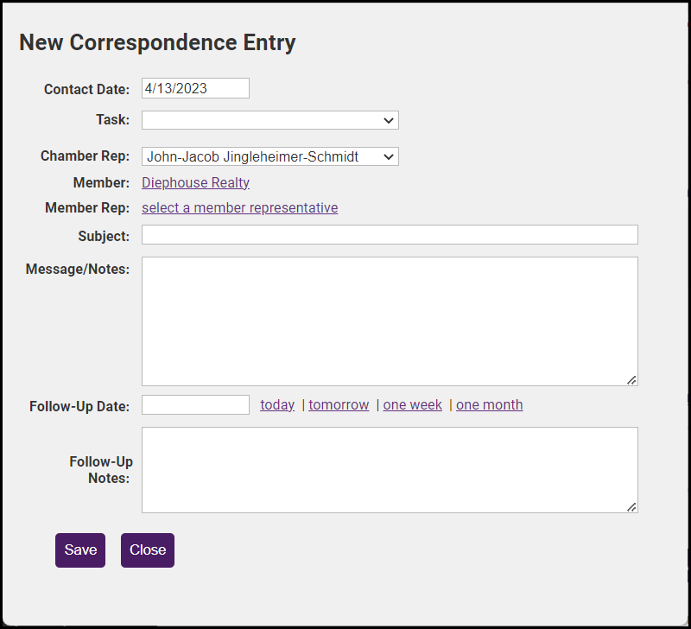The height and width of the screenshot is (629, 691).
Task: Click the Follow-Up Notes resize handle
Action: (631, 506)
